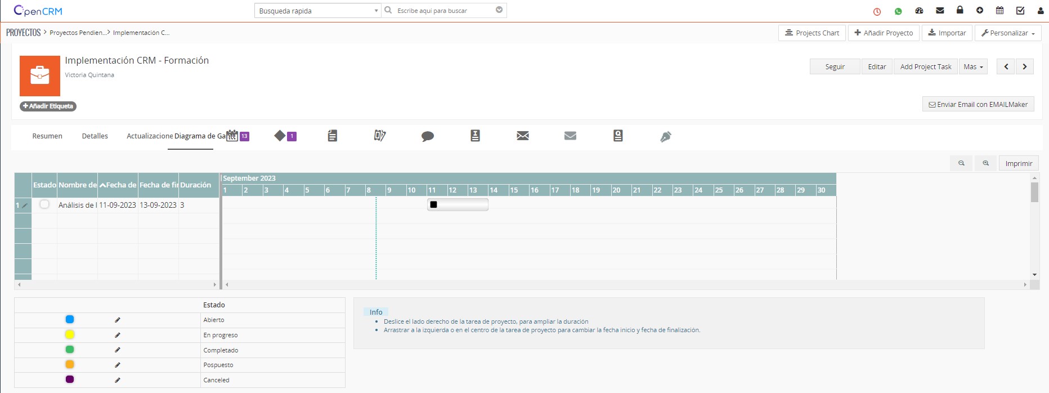The height and width of the screenshot is (393, 1049).
Task: Edit the Completado status color pencil
Action: click(x=118, y=350)
